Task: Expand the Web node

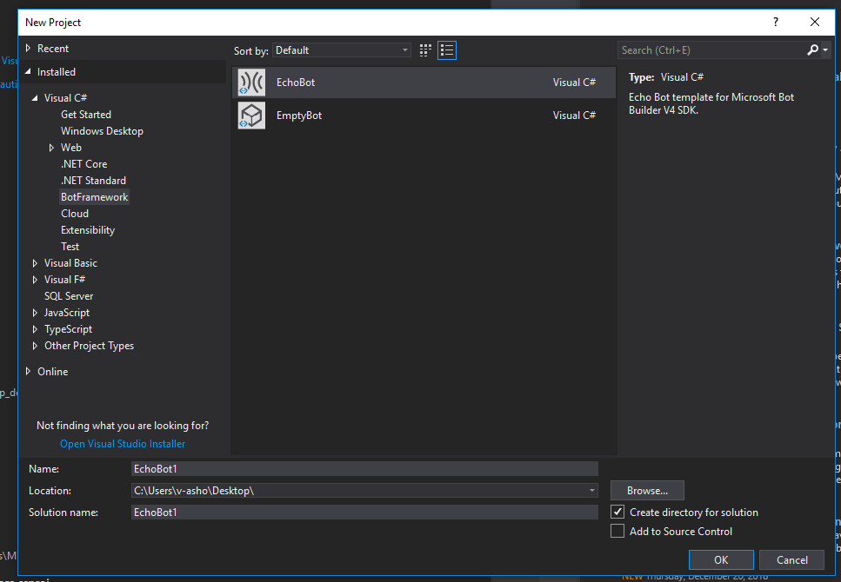Action: [x=51, y=147]
